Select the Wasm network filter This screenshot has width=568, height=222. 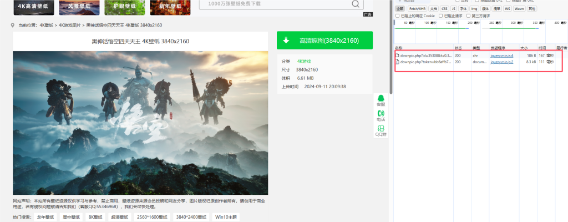click(519, 9)
